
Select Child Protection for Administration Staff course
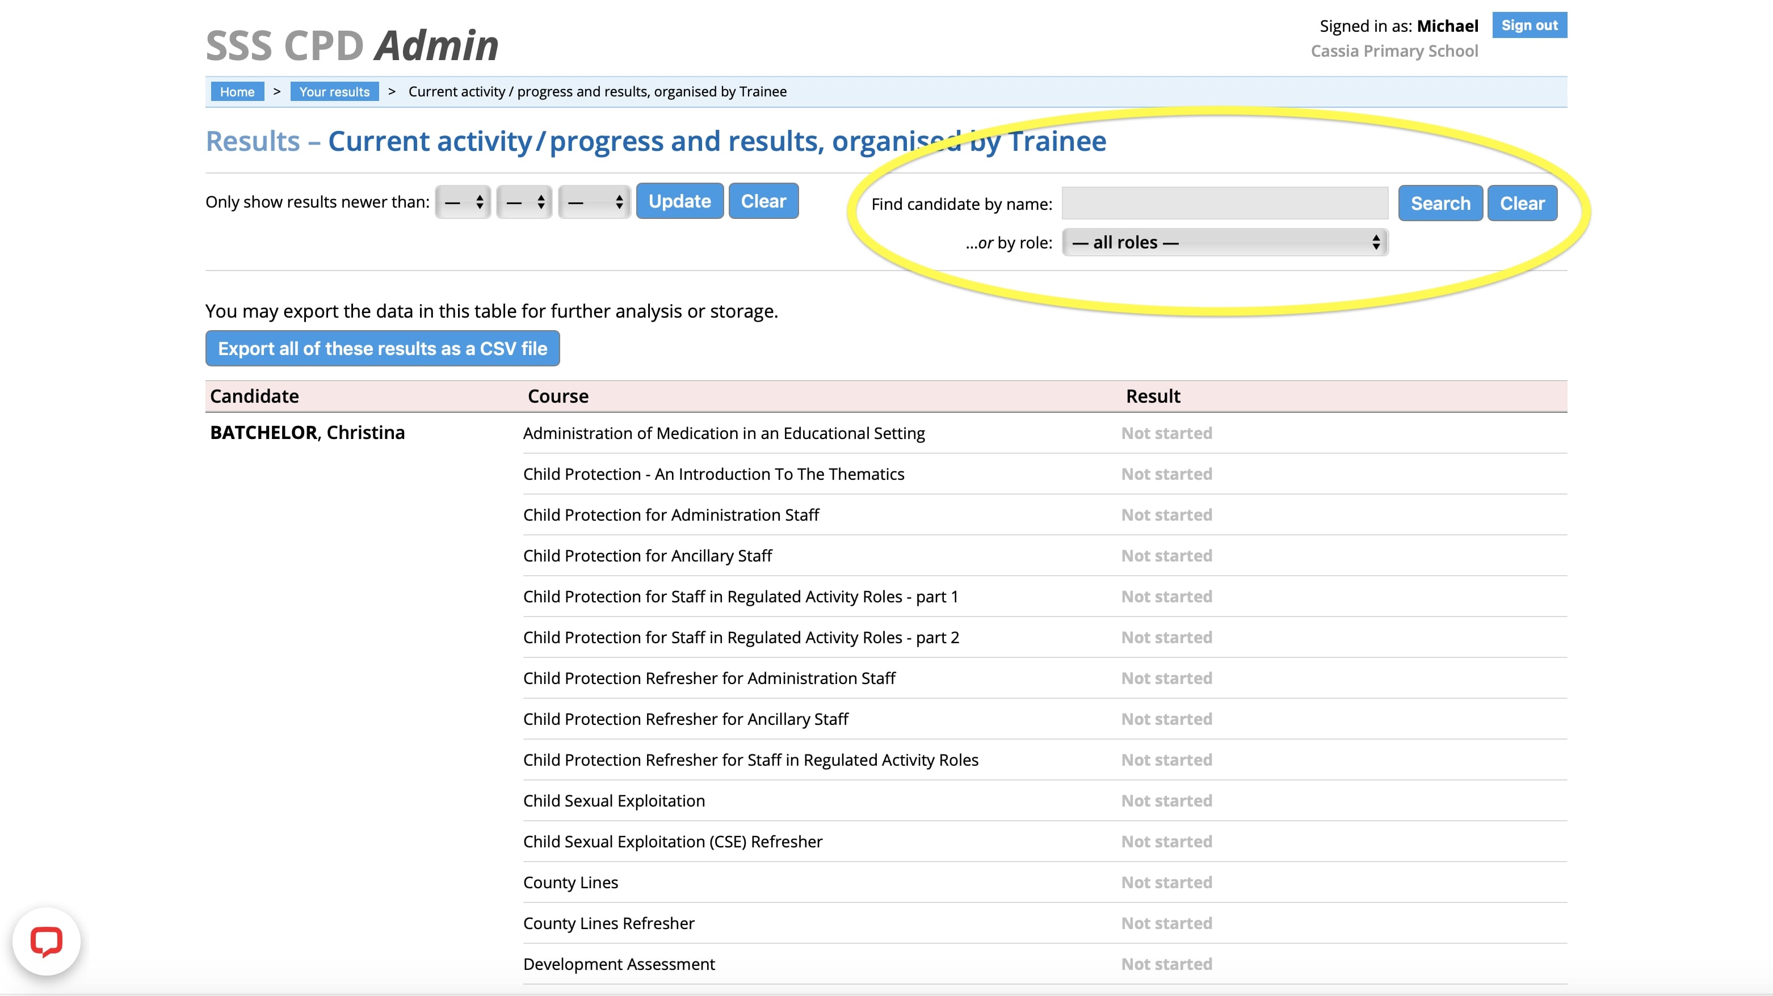pyautogui.click(x=670, y=514)
